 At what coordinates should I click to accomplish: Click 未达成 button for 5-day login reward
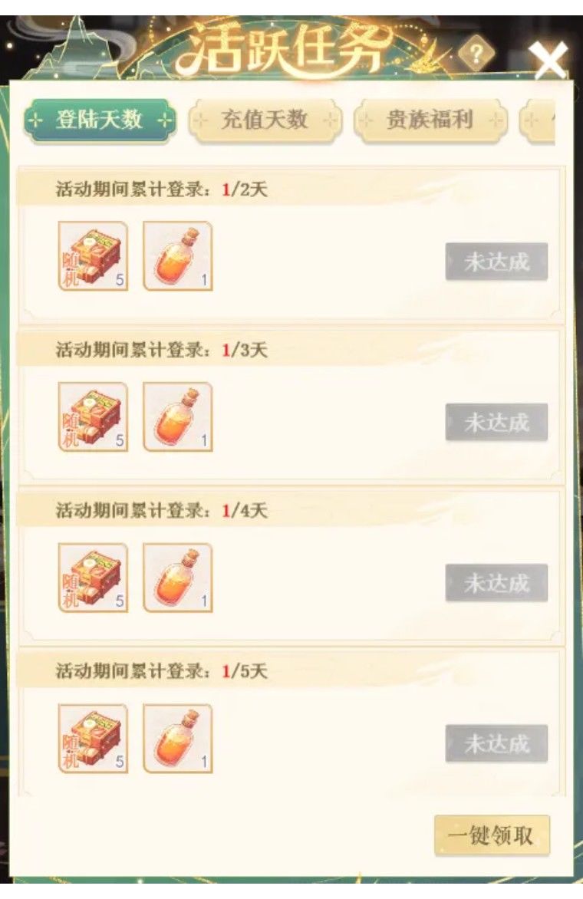[x=496, y=743]
